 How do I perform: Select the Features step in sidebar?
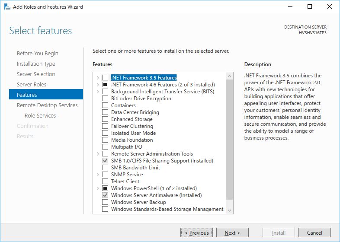click(46, 95)
